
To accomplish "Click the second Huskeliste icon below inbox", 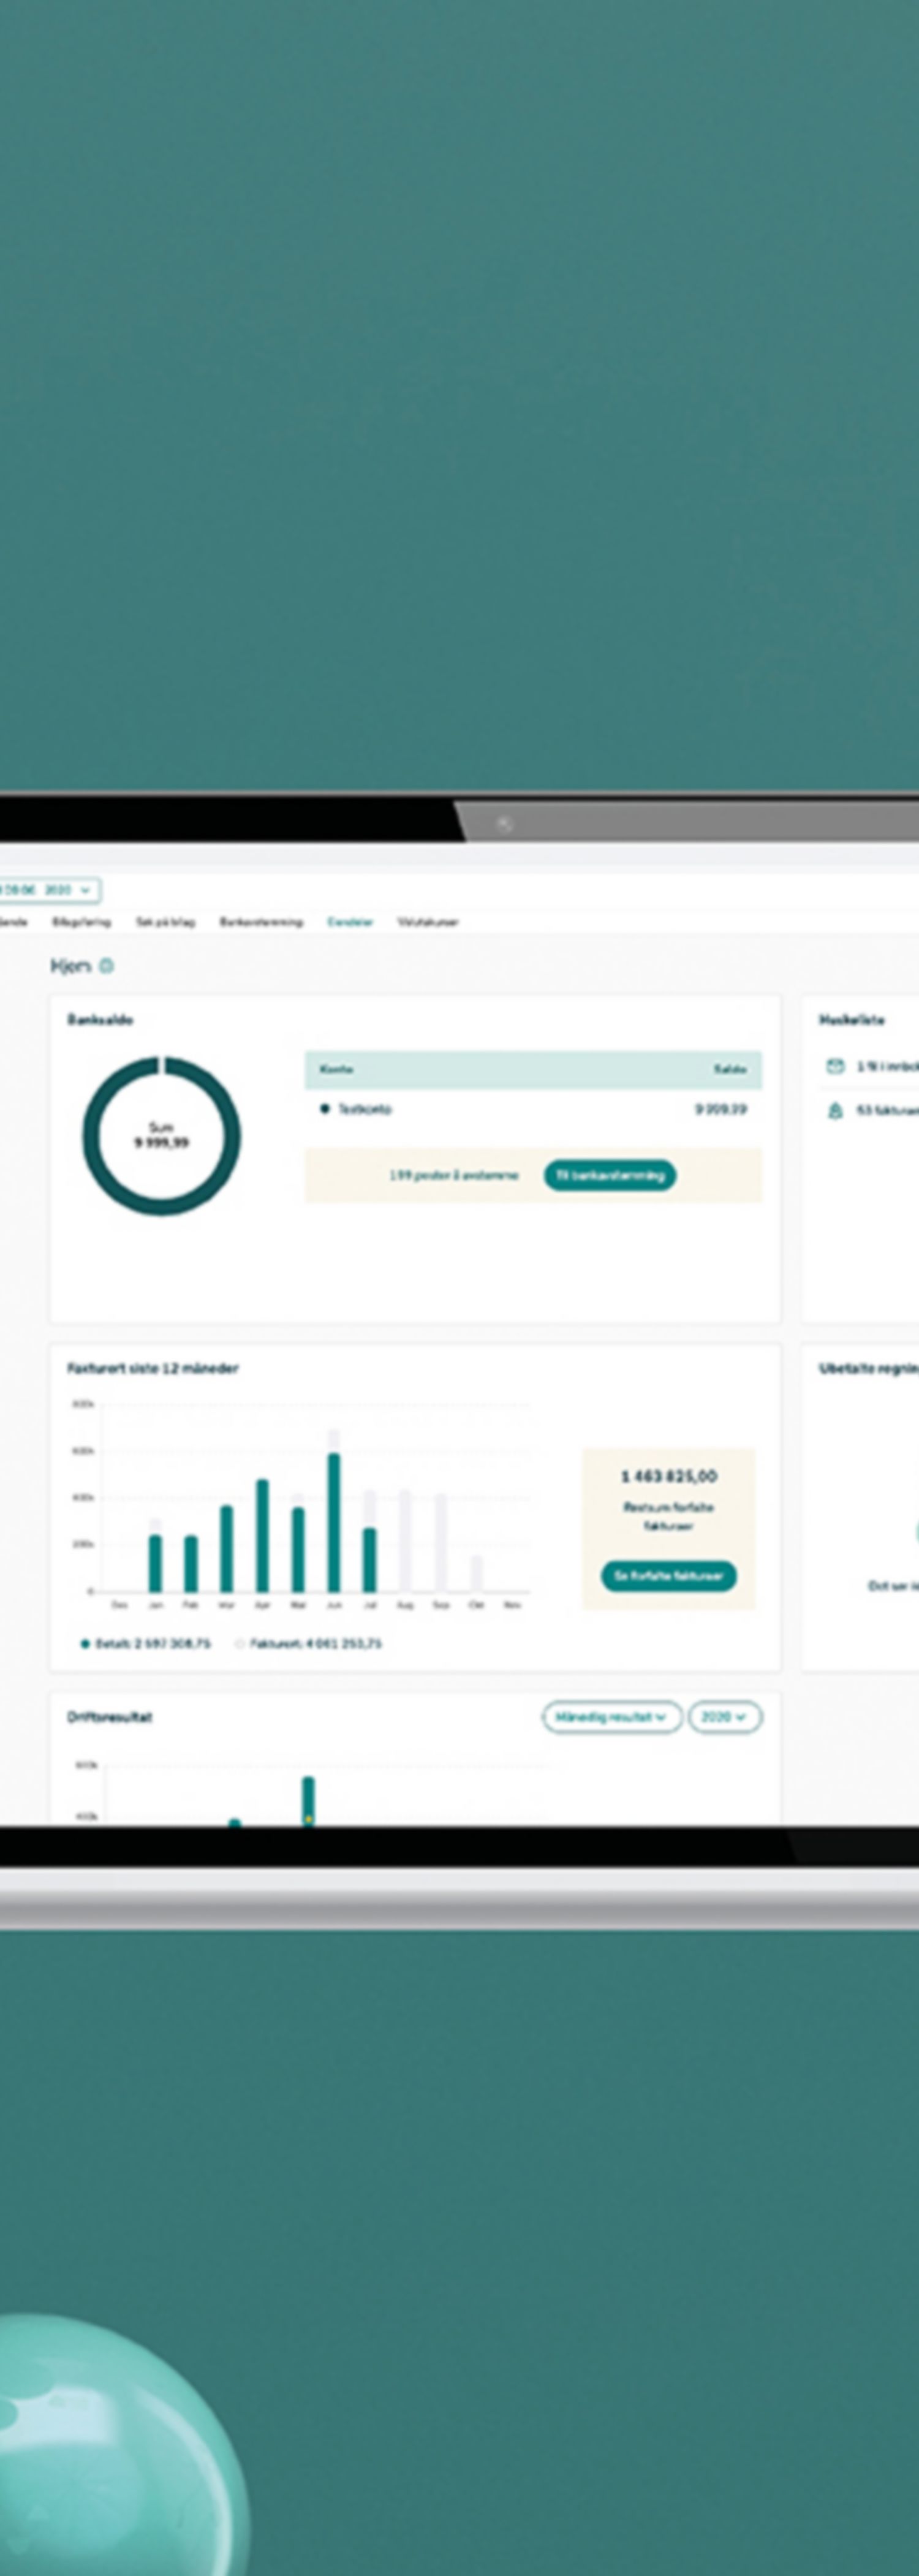I will point(835,1111).
